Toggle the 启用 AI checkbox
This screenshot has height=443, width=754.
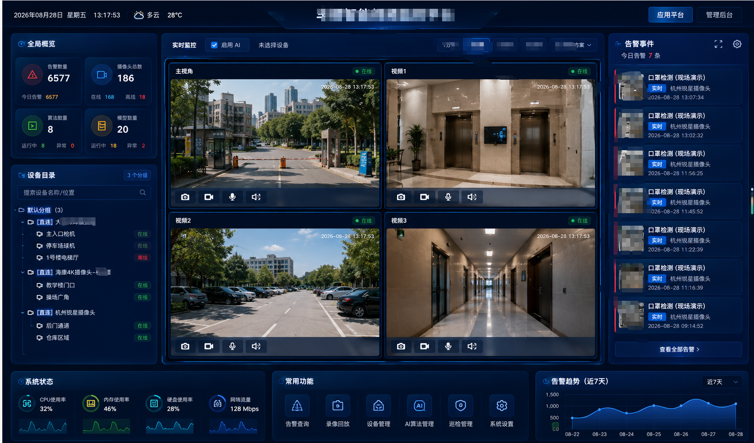coord(214,45)
